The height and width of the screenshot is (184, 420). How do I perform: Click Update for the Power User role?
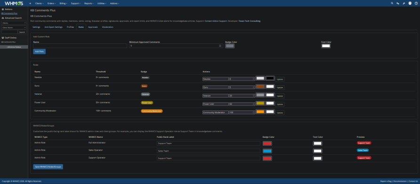coord(280,104)
